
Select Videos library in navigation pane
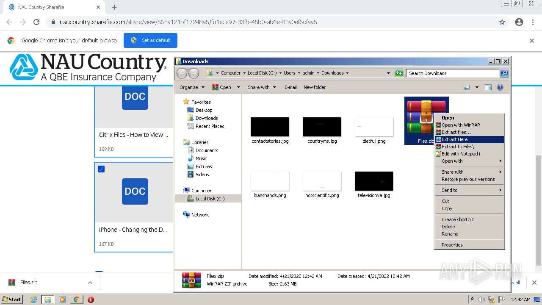pos(202,175)
